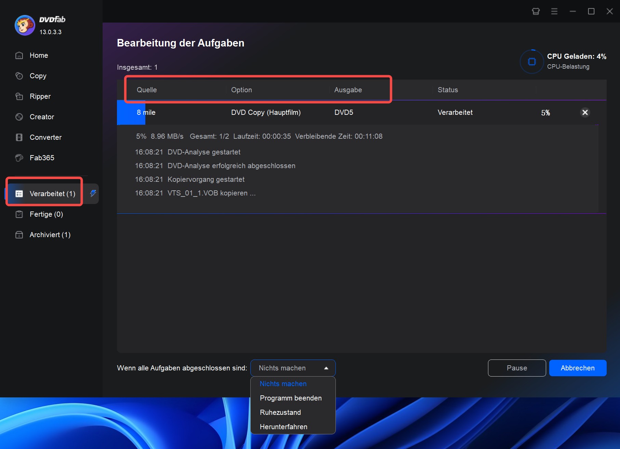Click the DVD5 output cell
The width and height of the screenshot is (620, 449).
(344, 112)
